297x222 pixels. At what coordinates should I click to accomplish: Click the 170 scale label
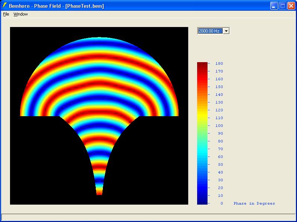(x=219, y=71)
